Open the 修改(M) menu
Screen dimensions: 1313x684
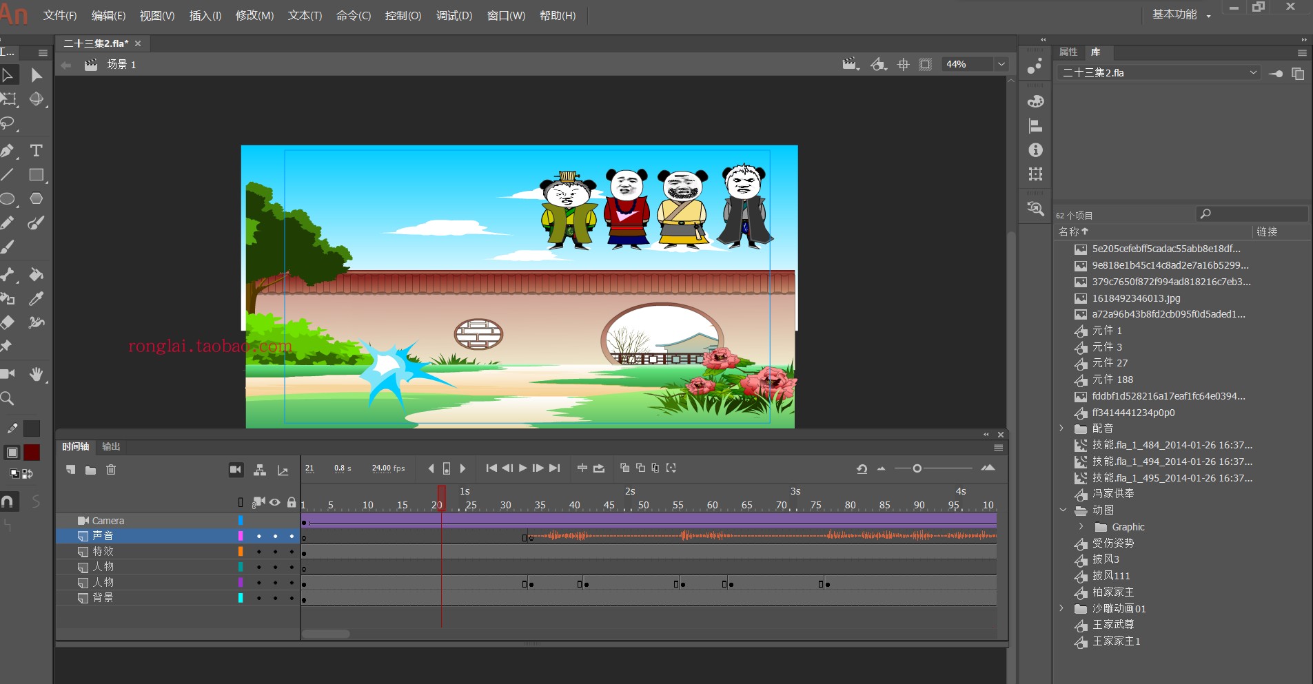coord(254,15)
